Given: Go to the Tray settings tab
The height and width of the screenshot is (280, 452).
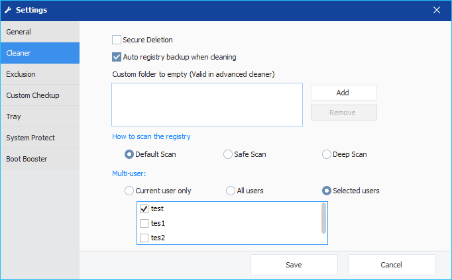Looking at the screenshot, I should pyautogui.click(x=40, y=117).
